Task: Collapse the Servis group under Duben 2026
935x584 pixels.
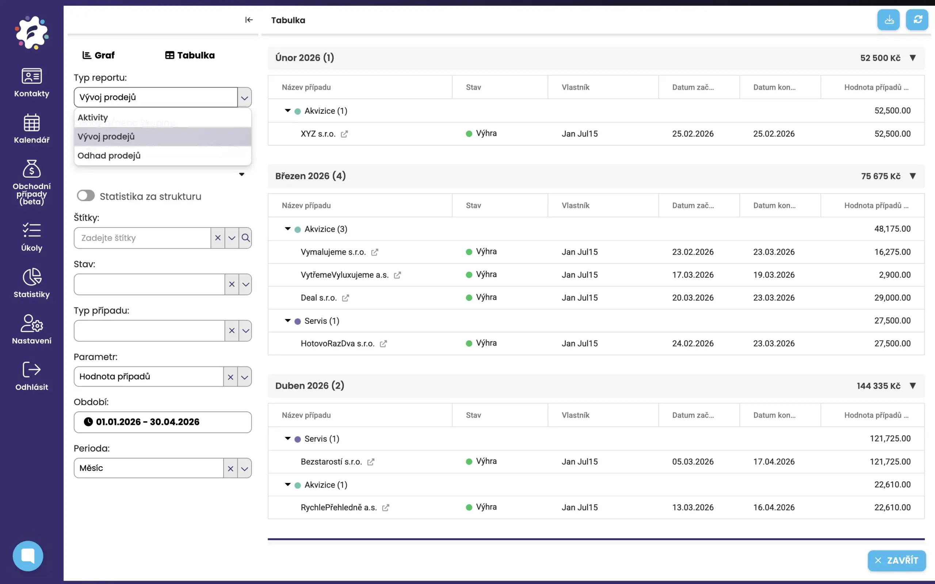Action: (287, 438)
